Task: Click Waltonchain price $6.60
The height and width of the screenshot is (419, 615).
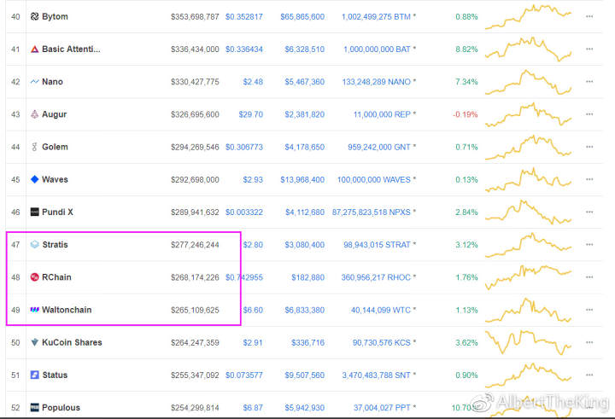Action: pyautogui.click(x=253, y=310)
